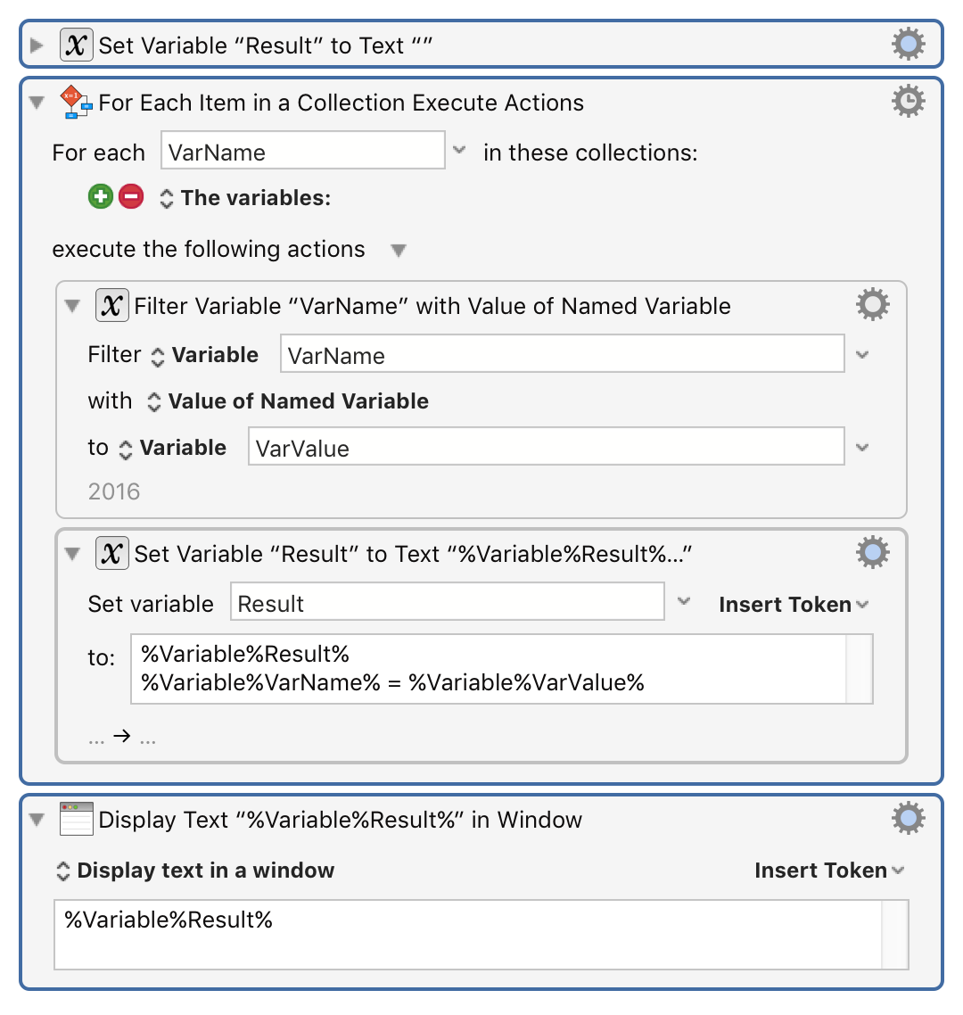Add another collection with the green plus button
The image size is (963, 1015).
click(x=100, y=196)
